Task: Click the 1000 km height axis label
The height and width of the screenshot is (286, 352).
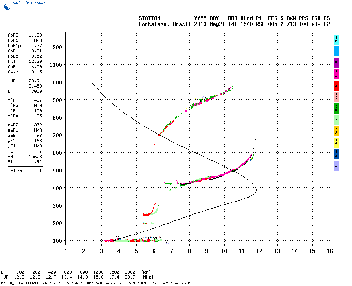Action: tap(56, 82)
